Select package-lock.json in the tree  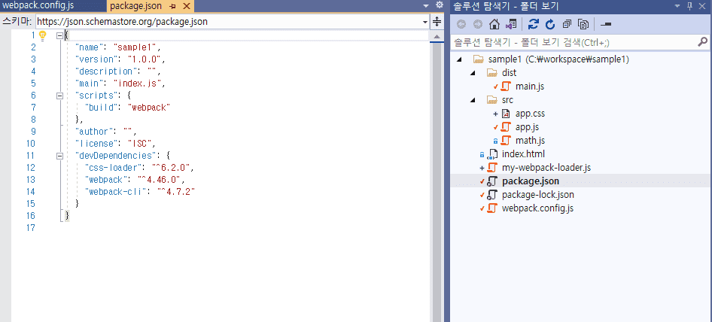[x=538, y=195]
